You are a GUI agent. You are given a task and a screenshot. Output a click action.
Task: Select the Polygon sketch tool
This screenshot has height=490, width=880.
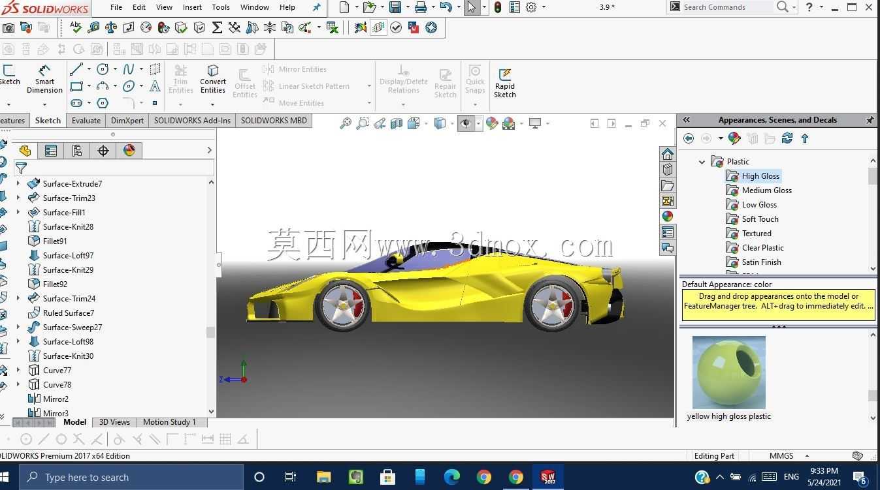coord(103,103)
